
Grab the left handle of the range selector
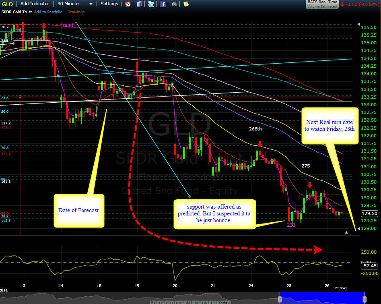(x=280, y=299)
